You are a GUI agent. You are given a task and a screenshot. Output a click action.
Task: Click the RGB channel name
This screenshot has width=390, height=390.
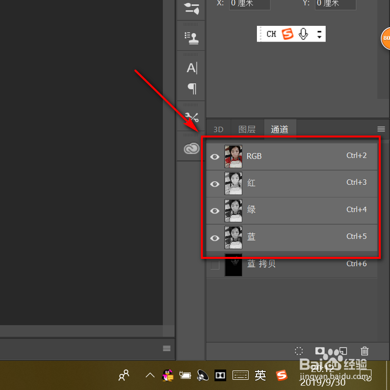(x=254, y=156)
